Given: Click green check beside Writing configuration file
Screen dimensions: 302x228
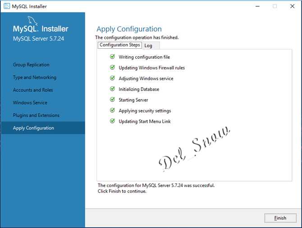Looking at the screenshot, I should pyautogui.click(x=112, y=57).
